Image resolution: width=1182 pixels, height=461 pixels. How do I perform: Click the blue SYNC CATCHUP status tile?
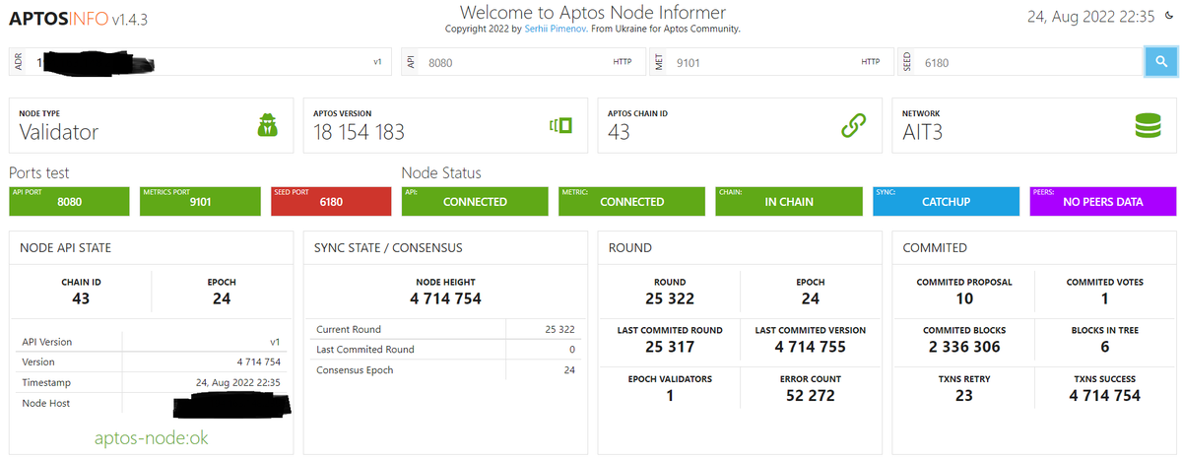tap(946, 201)
